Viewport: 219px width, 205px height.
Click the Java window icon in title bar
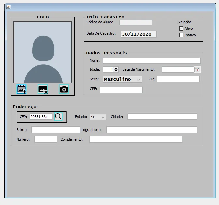(x=9, y=7)
